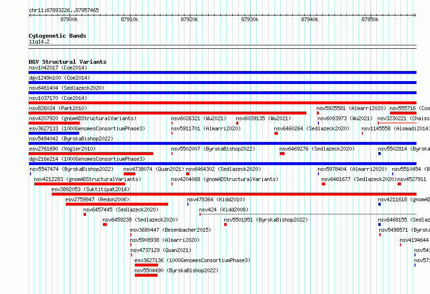Select the esv3892053 (Suktitipat2014) label
The width and height of the screenshot is (430, 294).
(x=90, y=189)
